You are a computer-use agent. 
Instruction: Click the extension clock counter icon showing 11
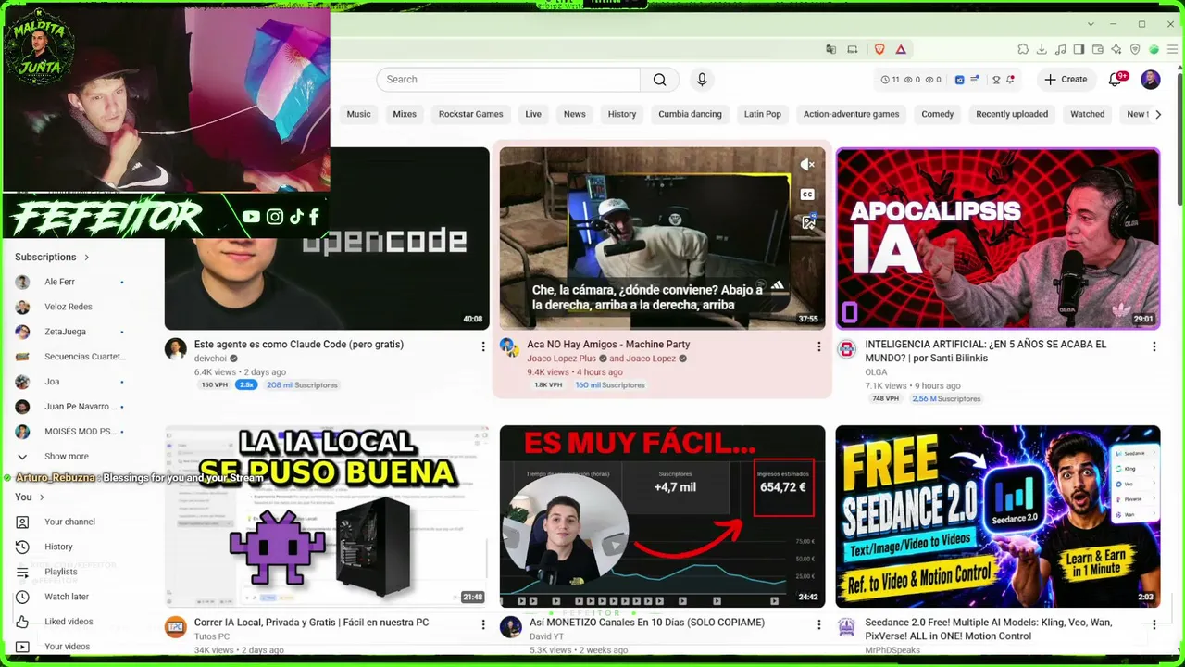pyautogui.click(x=890, y=80)
